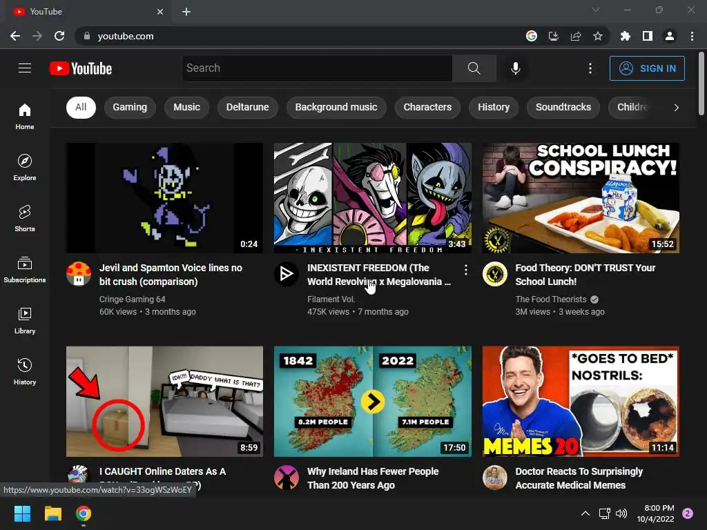Open School Lunch Conspiracy thumbnail
The image size is (707, 530).
(581, 198)
